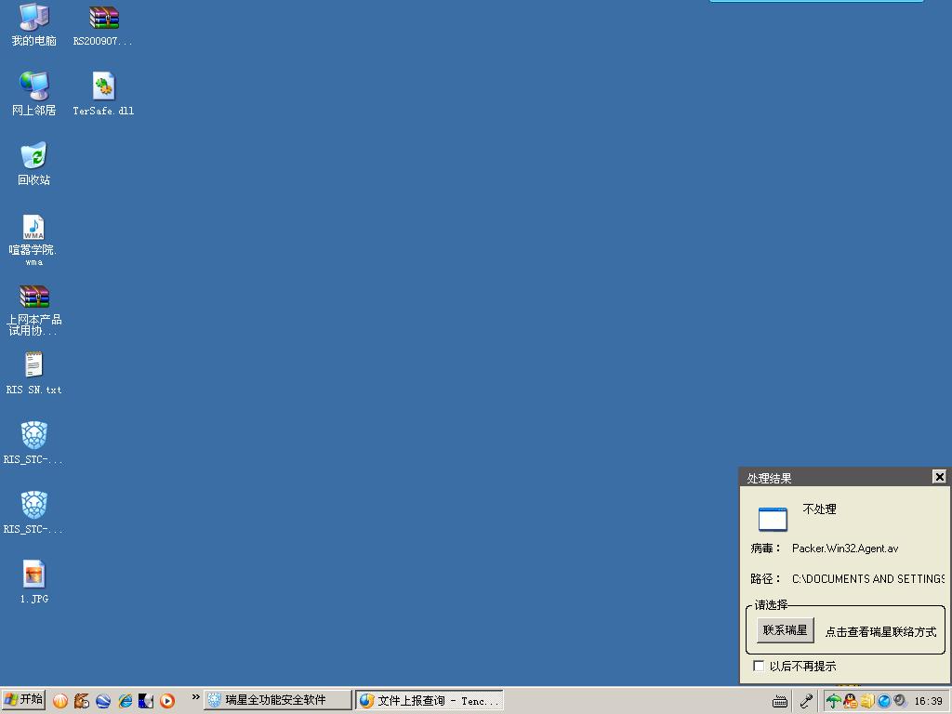Image resolution: width=952 pixels, height=714 pixels.
Task: Launch the orange media player quick-launch icon
Action: [x=167, y=701]
